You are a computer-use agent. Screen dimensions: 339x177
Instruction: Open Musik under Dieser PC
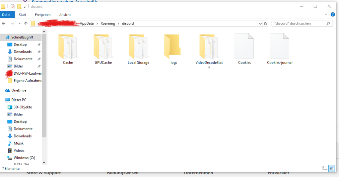coord(18,143)
